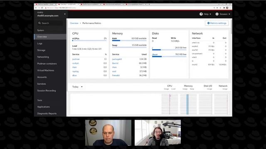Image resolution: width=266 pixels, height=149 pixels.
Task: Open the firewalld service link in Memory card
Action: pos(116,75)
